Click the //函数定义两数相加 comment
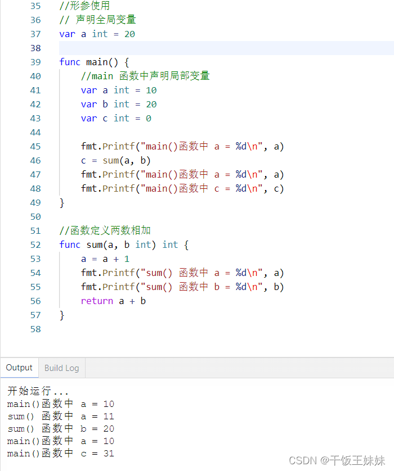This screenshot has height=471, width=394. pyautogui.click(x=96, y=230)
